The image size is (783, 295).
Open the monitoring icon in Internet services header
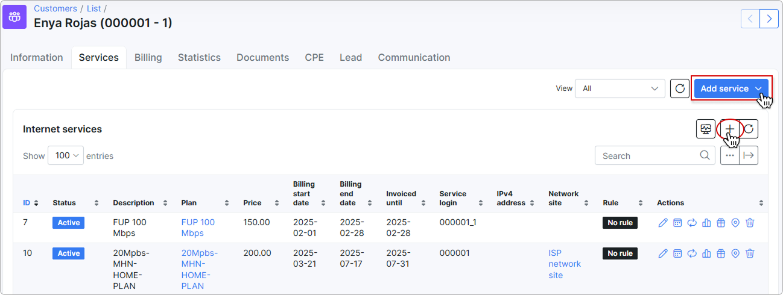[705, 129]
